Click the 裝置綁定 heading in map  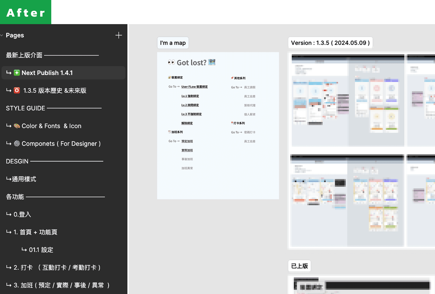tap(177, 77)
